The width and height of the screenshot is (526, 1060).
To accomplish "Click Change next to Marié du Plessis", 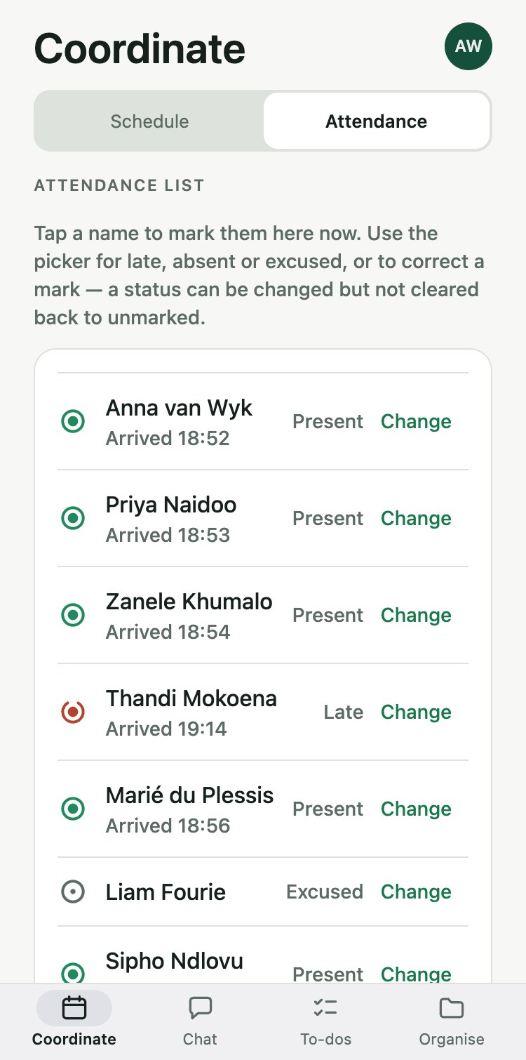I will click(x=416, y=809).
